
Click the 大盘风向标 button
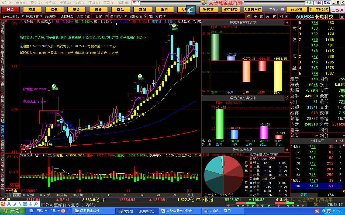253,10
